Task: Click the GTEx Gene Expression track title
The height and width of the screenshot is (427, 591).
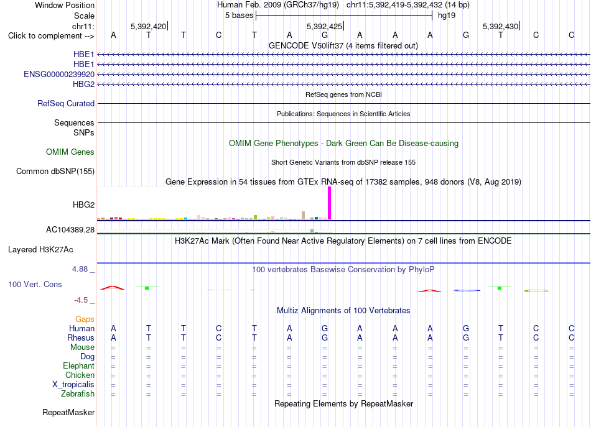Action: point(343,182)
